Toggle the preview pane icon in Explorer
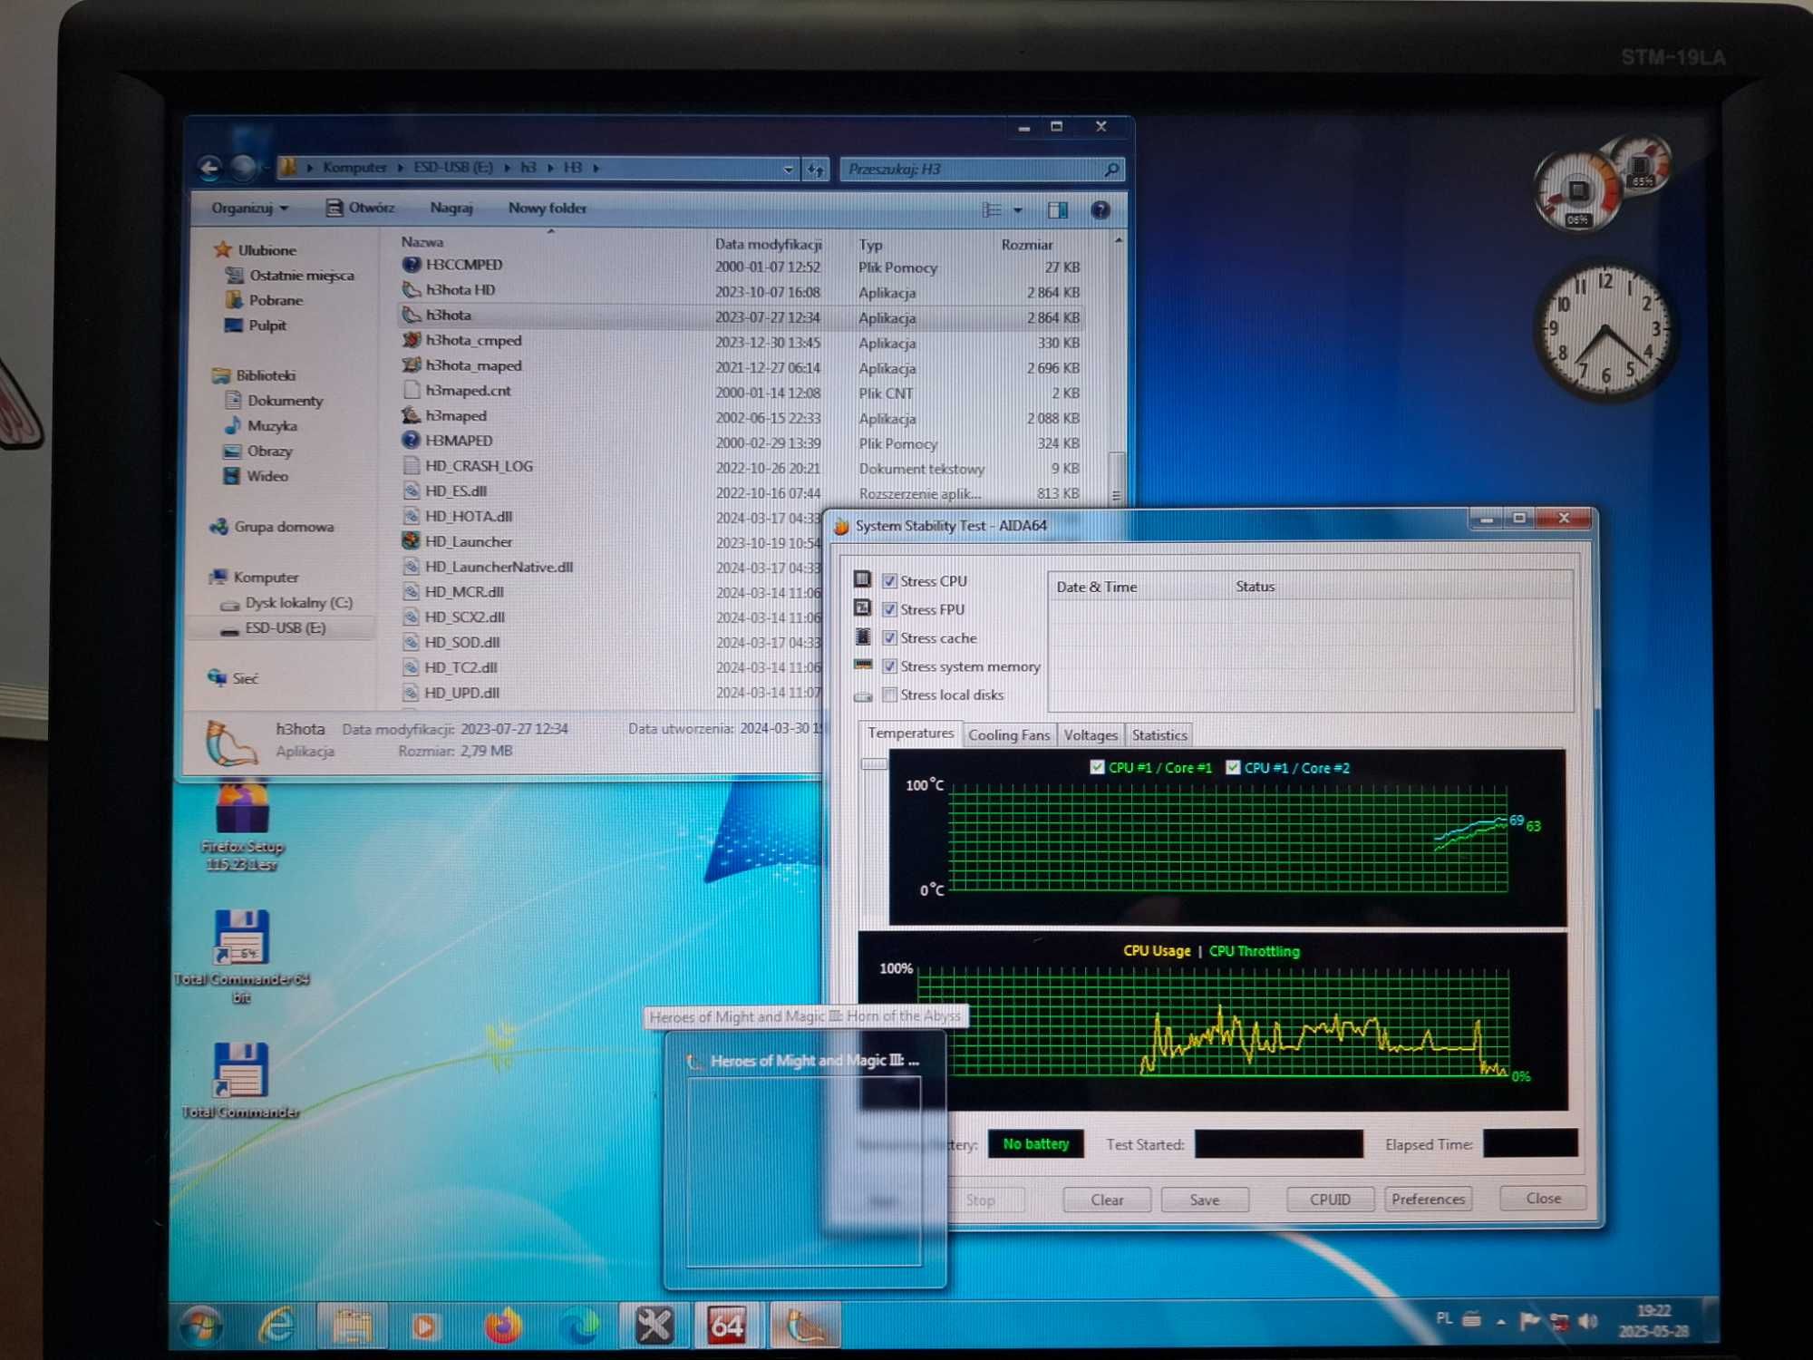This screenshot has width=1813, height=1360. pyautogui.click(x=1057, y=210)
